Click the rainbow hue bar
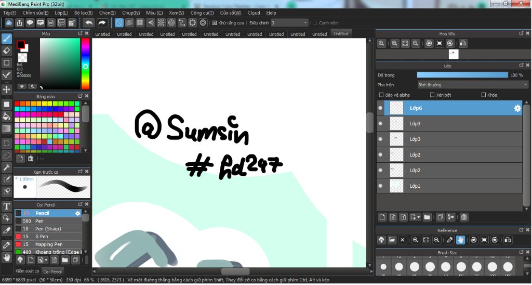Screen dimensions: 532x285 pos(85,63)
